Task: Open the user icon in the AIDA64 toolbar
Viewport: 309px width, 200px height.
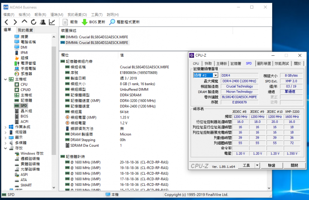Action: coord(43,22)
